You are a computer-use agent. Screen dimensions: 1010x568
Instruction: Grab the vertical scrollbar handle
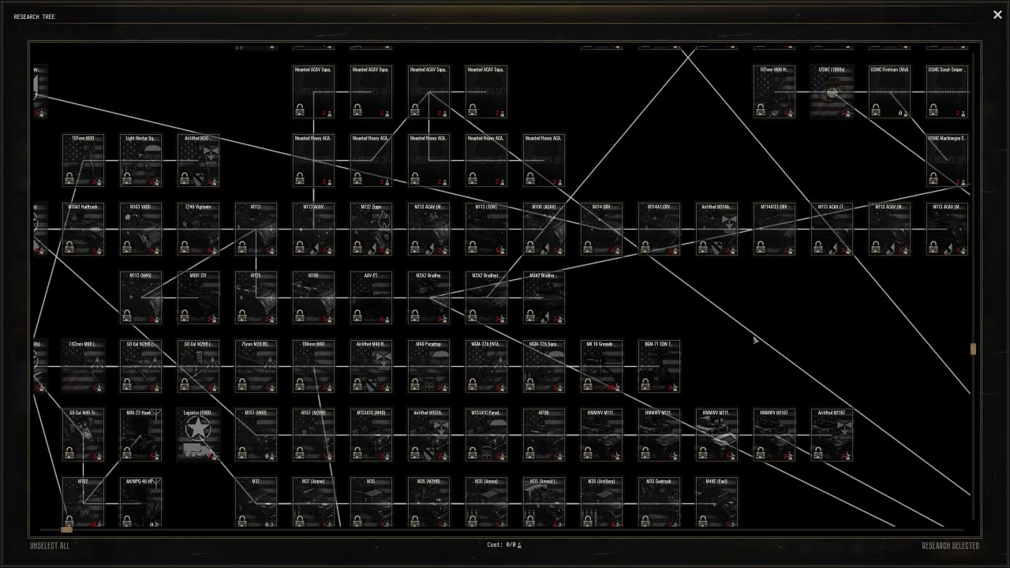[973, 349]
